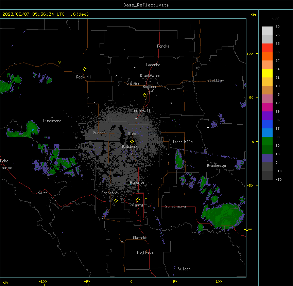
Task: Click the RedDeer city label
Action: point(150,87)
